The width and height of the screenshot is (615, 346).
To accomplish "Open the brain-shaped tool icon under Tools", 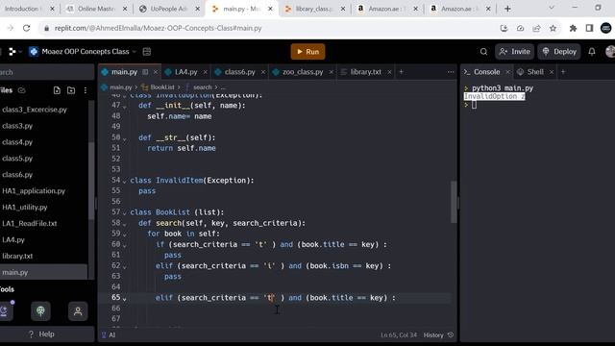I will 40,311.
